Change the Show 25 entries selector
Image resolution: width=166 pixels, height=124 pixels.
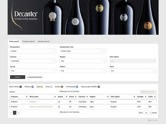coord(147,113)
